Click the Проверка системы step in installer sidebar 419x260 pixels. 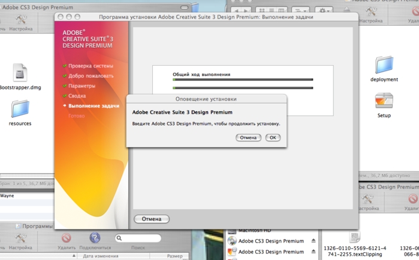pos(91,66)
